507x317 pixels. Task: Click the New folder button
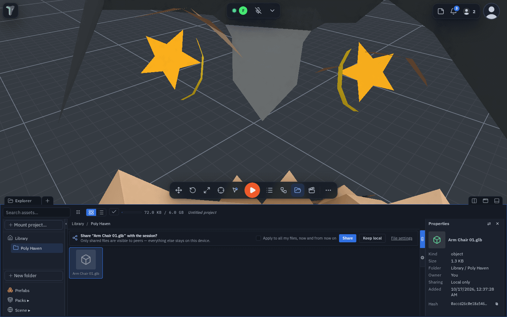click(34, 275)
